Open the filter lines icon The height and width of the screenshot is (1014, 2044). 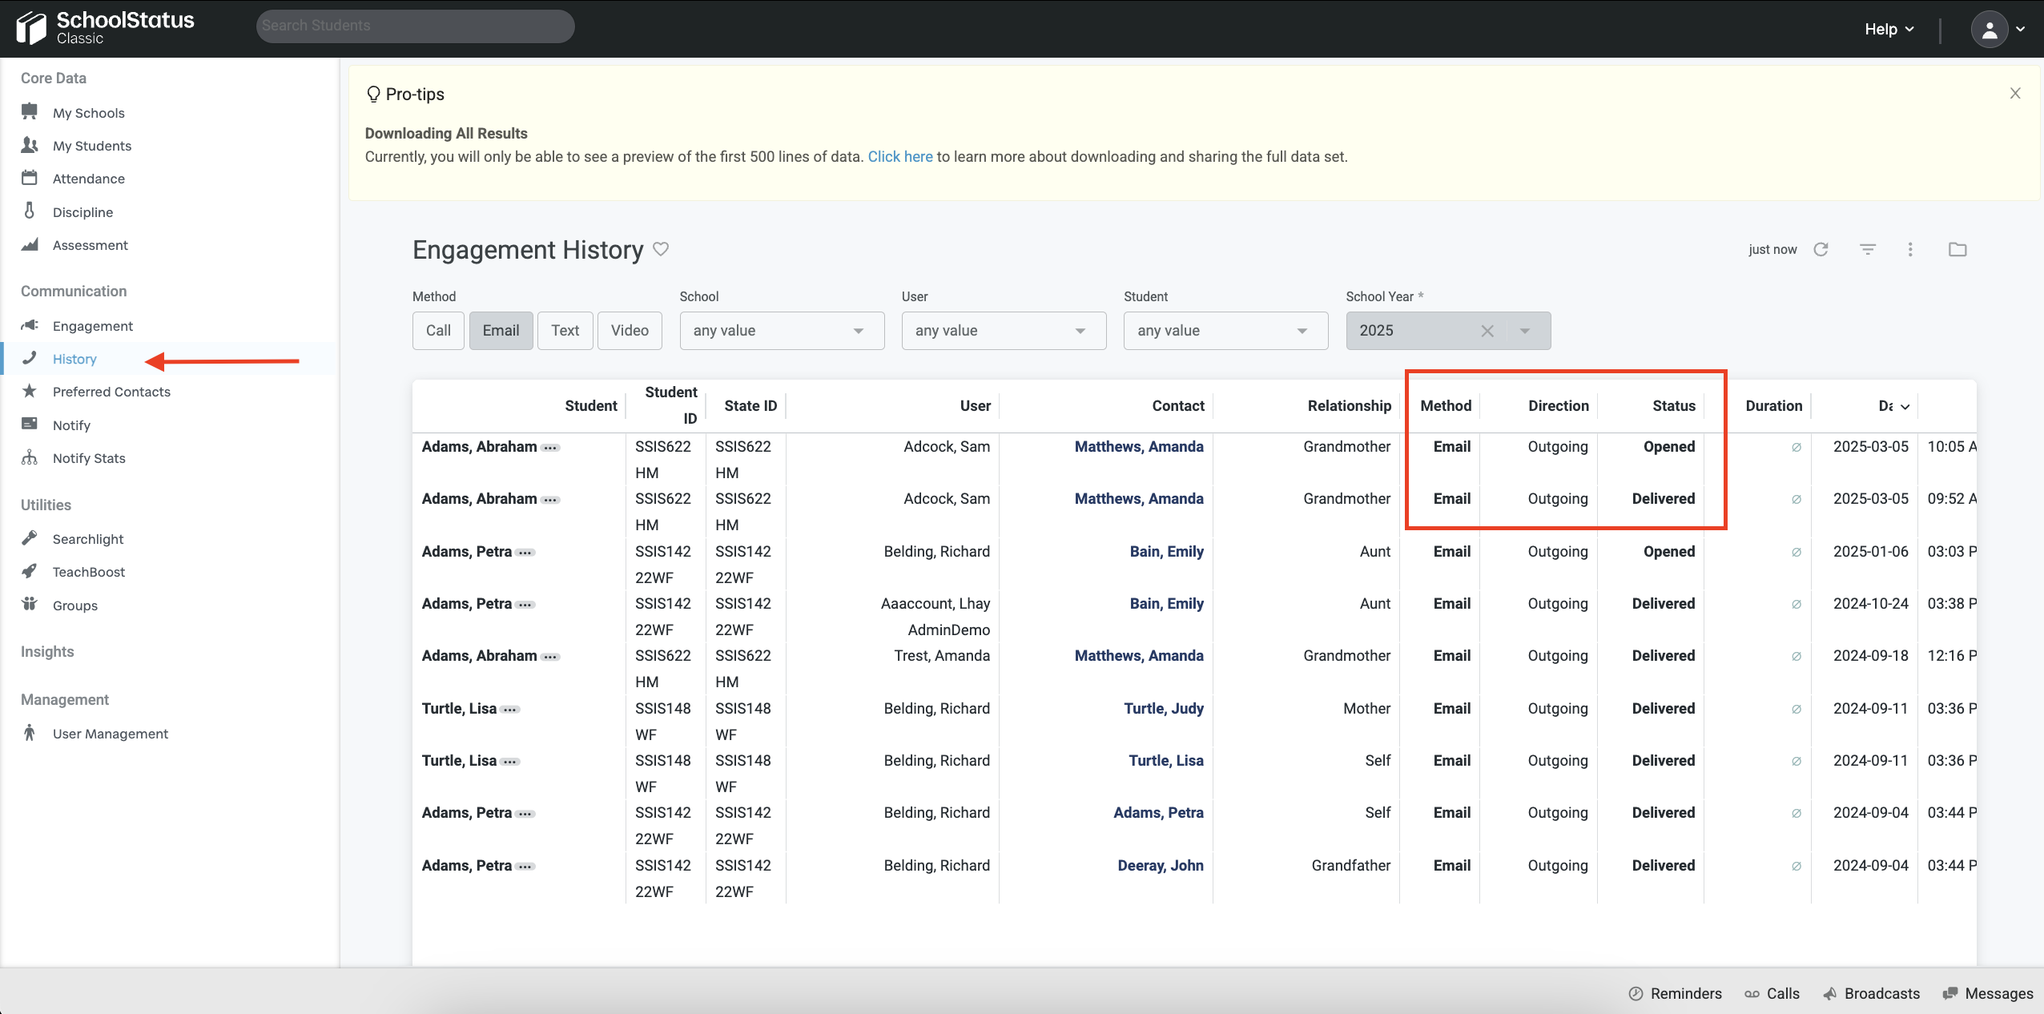[x=1868, y=249]
